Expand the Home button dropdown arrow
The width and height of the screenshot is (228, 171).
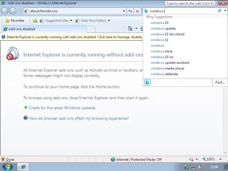pyautogui.click(x=136, y=28)
